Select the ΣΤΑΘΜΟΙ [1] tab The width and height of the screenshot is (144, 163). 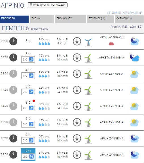101,19
